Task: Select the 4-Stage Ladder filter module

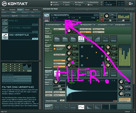Action: coord(20,29)
